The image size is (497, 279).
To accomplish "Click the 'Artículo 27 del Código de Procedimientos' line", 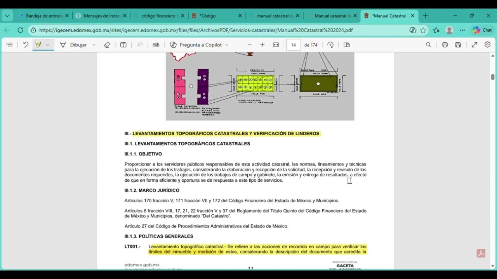I will point(206,226).
